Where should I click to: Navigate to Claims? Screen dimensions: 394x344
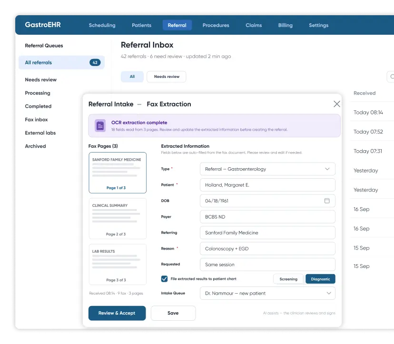coord(254,25)
